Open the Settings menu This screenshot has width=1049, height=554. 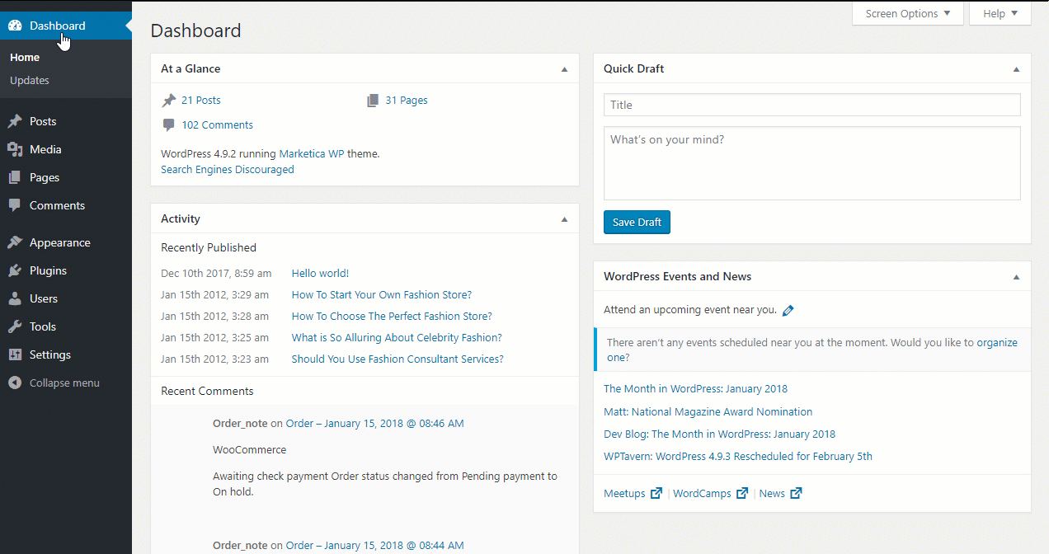pos(66,354)
